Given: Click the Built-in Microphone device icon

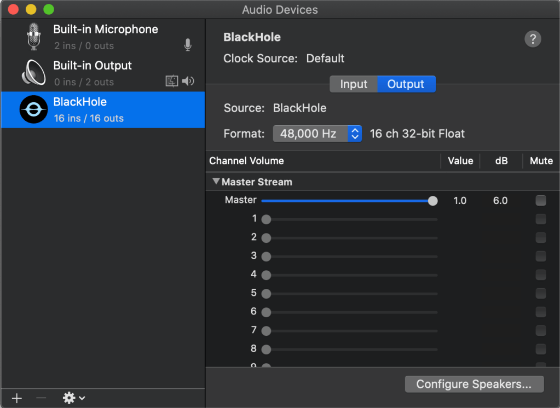Looking at the screenshot, I should (x=34, y=37).
